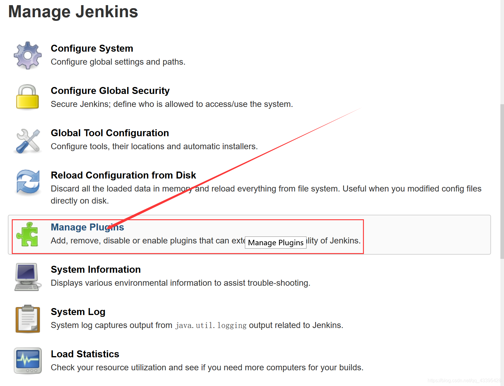
Task: Select Reload Configuration from Disk
Action: 123,175
